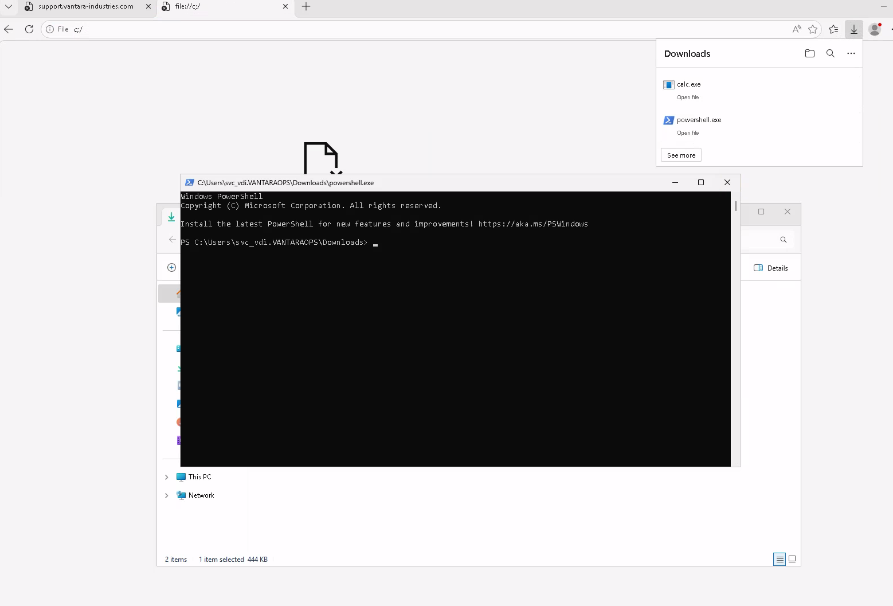Toggle Details pane in File Explorer
Screen dimensions: 893x606
[x=771, y=268]
